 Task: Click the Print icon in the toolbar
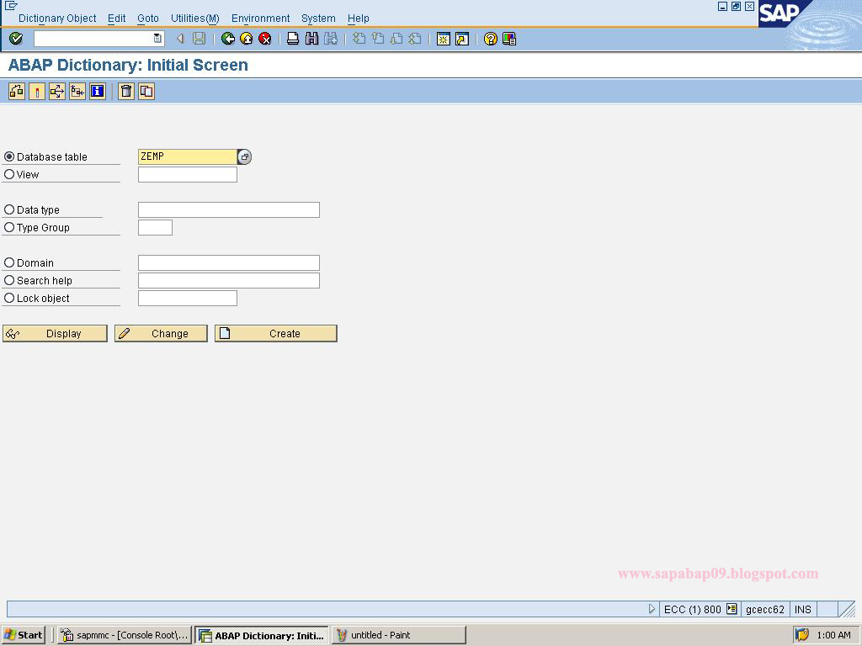click(x=293, y=39)
